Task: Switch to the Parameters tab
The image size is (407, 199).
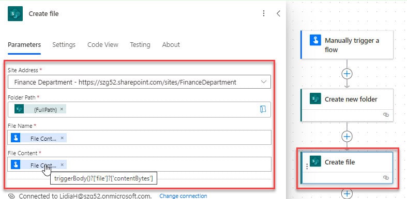Action: point(24,45)
